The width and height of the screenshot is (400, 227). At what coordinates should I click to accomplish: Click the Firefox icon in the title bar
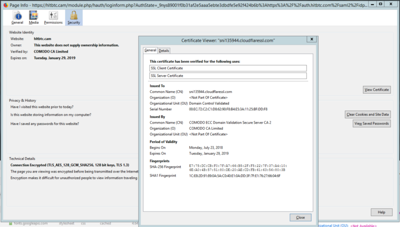pyautogui.click(x=5, y=5)
